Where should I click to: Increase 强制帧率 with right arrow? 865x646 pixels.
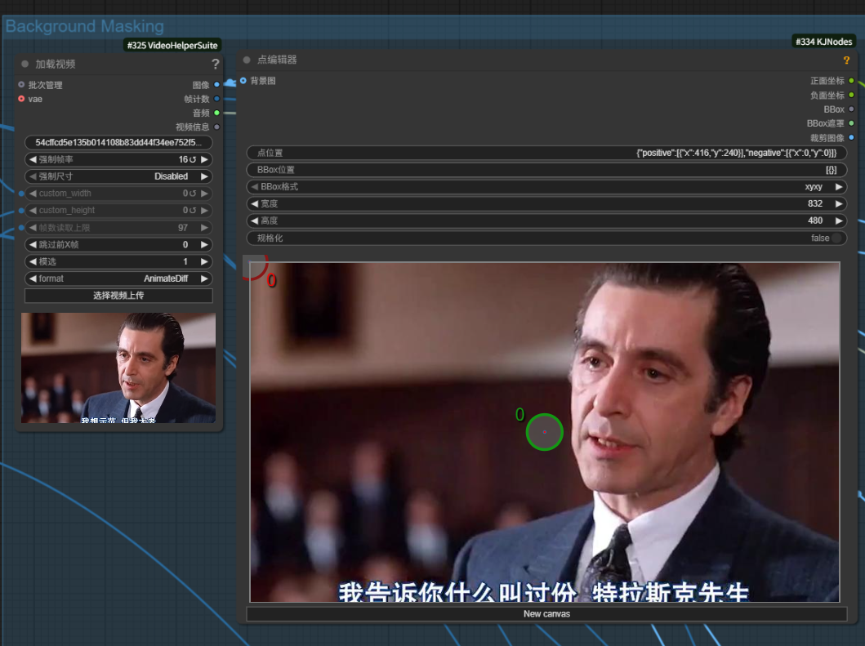coord(205,159)
